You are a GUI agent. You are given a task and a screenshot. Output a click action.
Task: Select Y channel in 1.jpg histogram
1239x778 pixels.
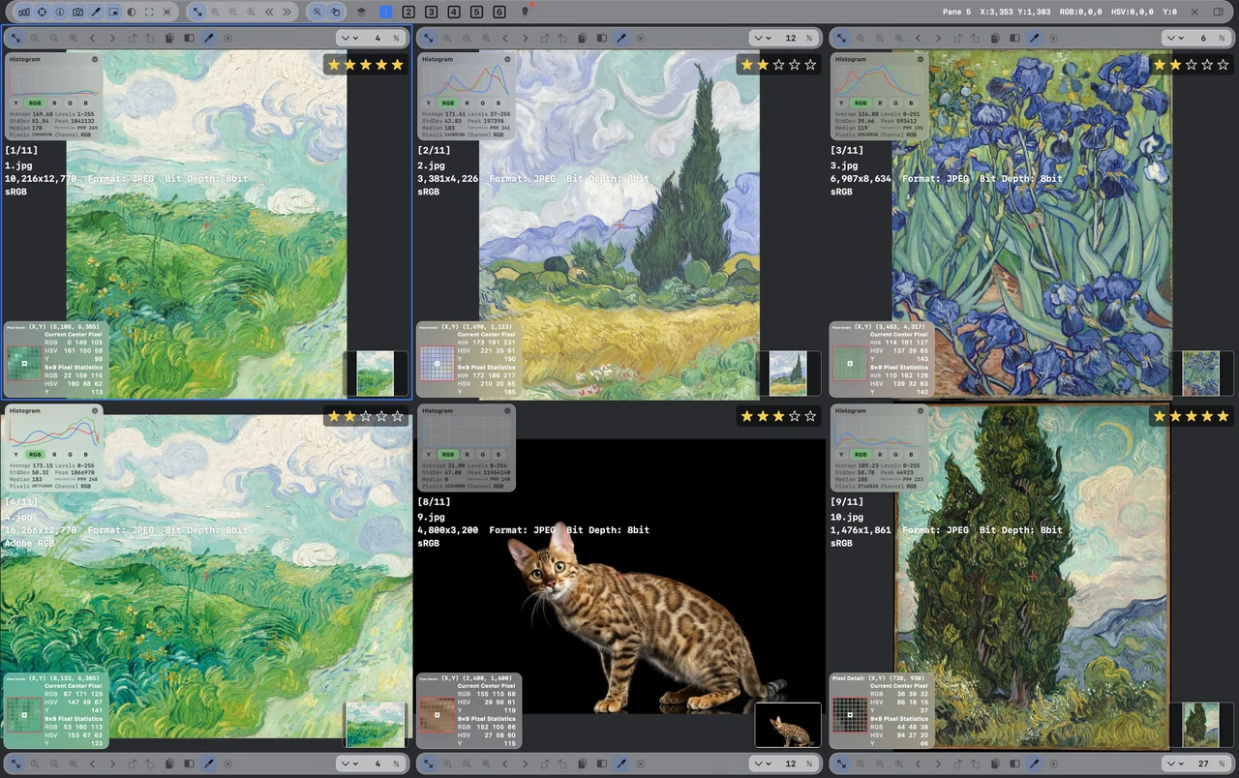tap(15, 102)
